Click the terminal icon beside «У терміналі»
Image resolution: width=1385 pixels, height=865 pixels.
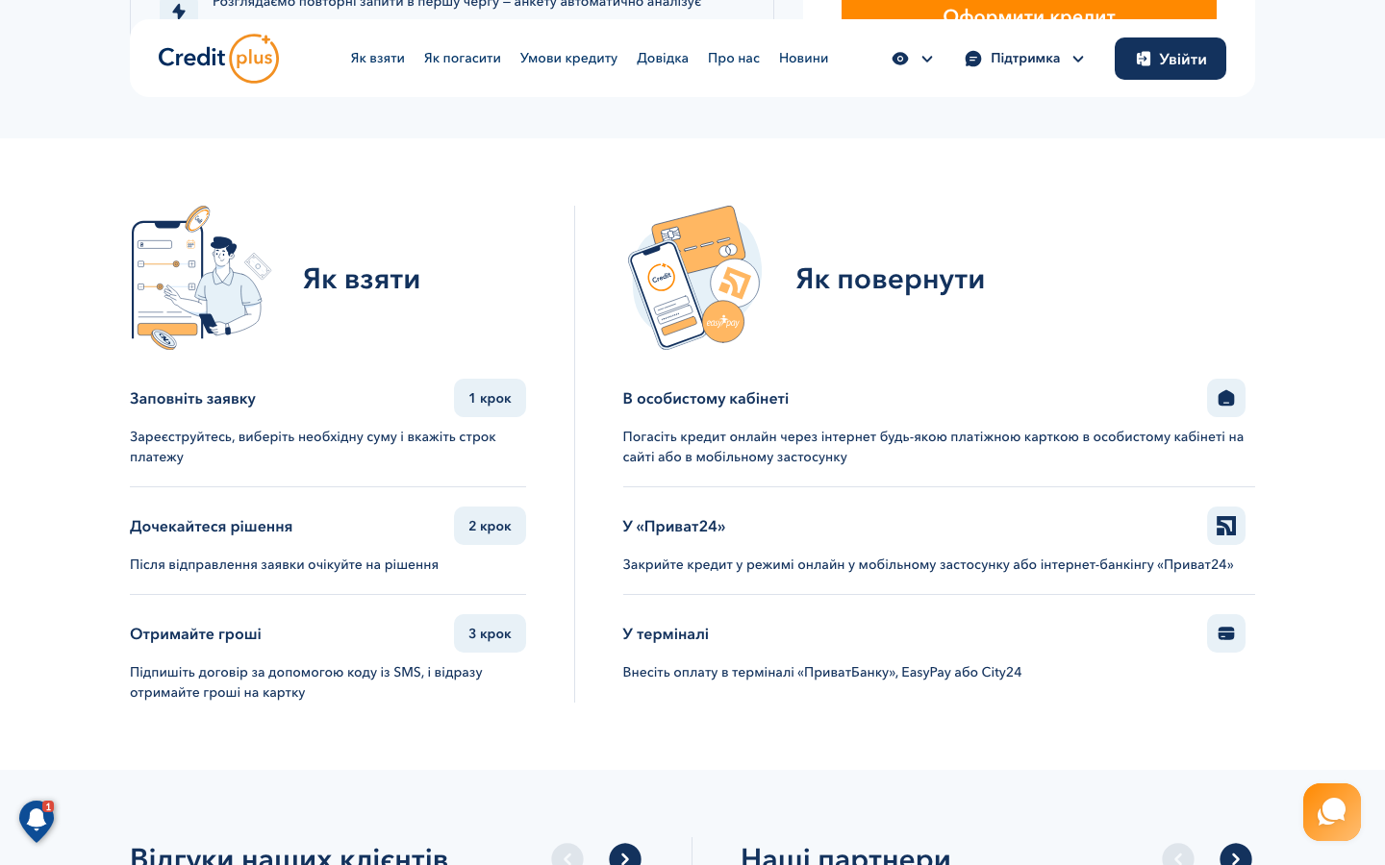coord(1225,633)
